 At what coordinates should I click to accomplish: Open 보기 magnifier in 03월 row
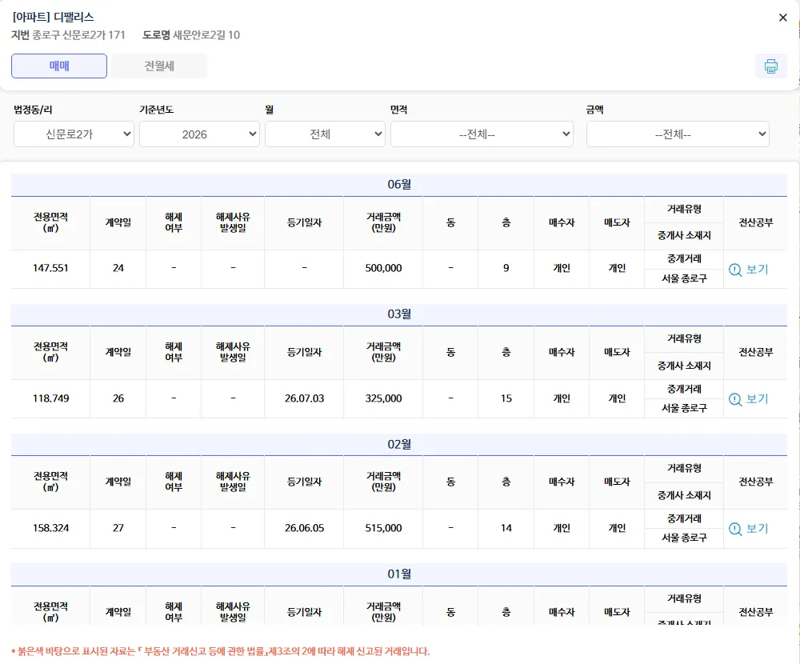748,399
